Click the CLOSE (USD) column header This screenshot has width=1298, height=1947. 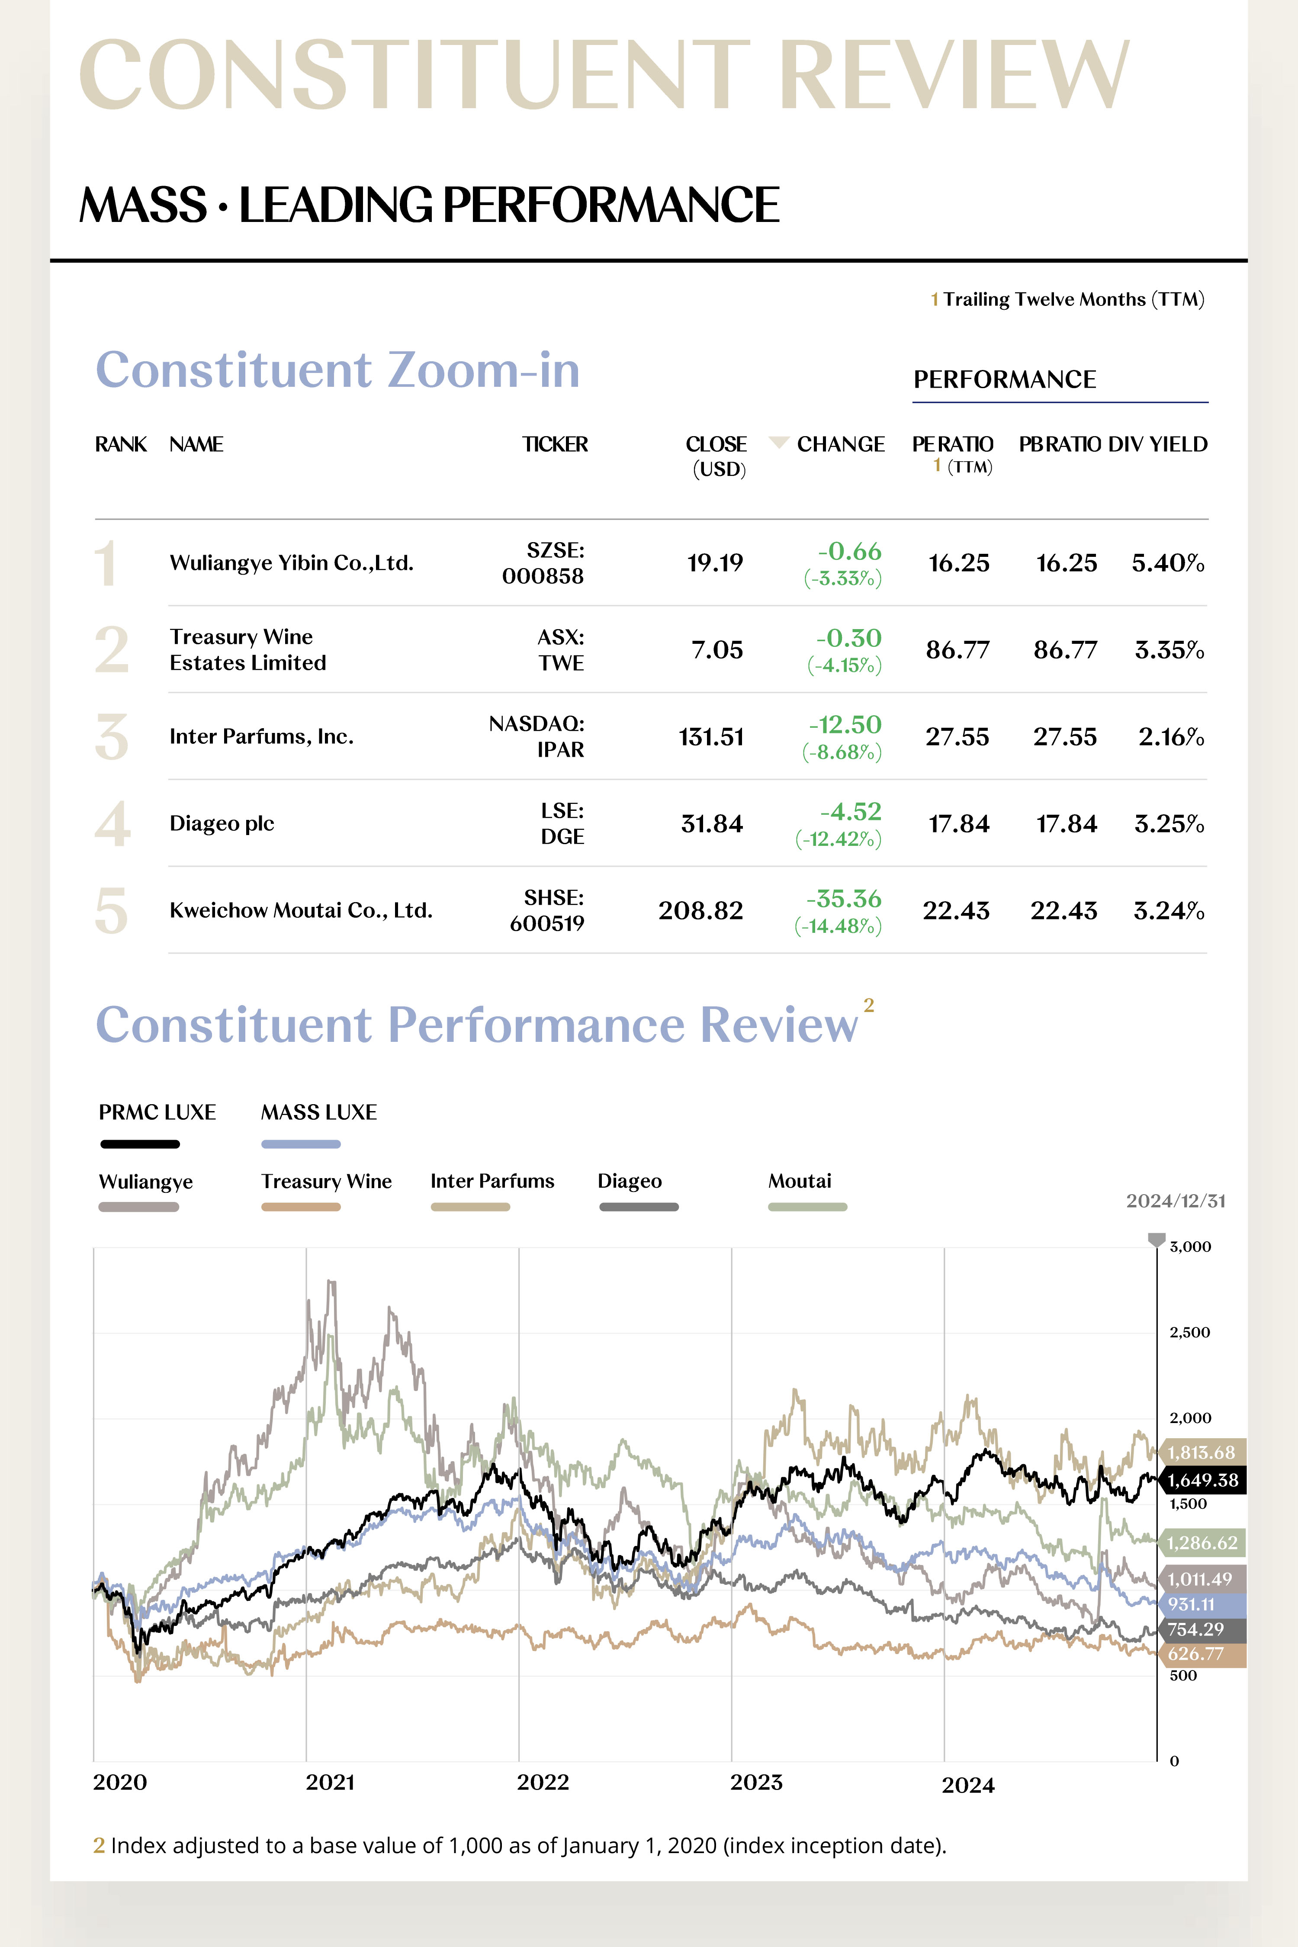tap(717, 455)
